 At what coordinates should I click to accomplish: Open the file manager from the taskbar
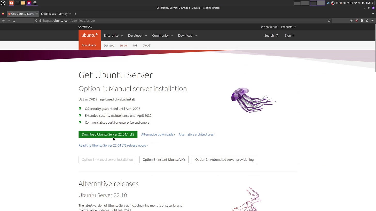23,3
